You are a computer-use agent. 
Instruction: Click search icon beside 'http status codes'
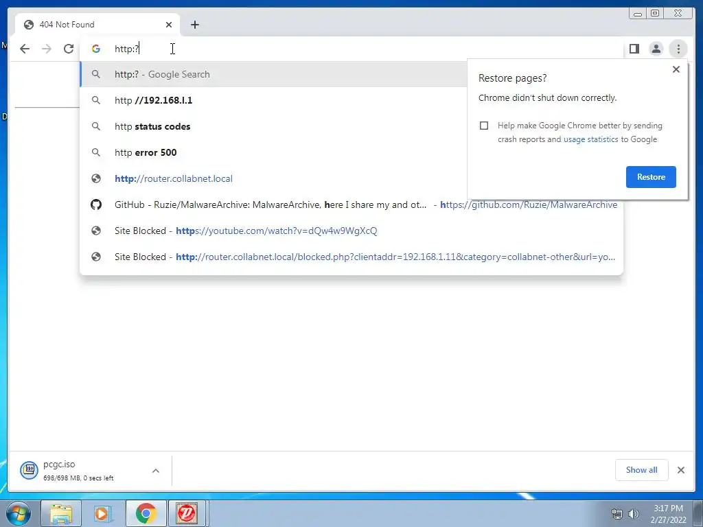tap(96, 126)
